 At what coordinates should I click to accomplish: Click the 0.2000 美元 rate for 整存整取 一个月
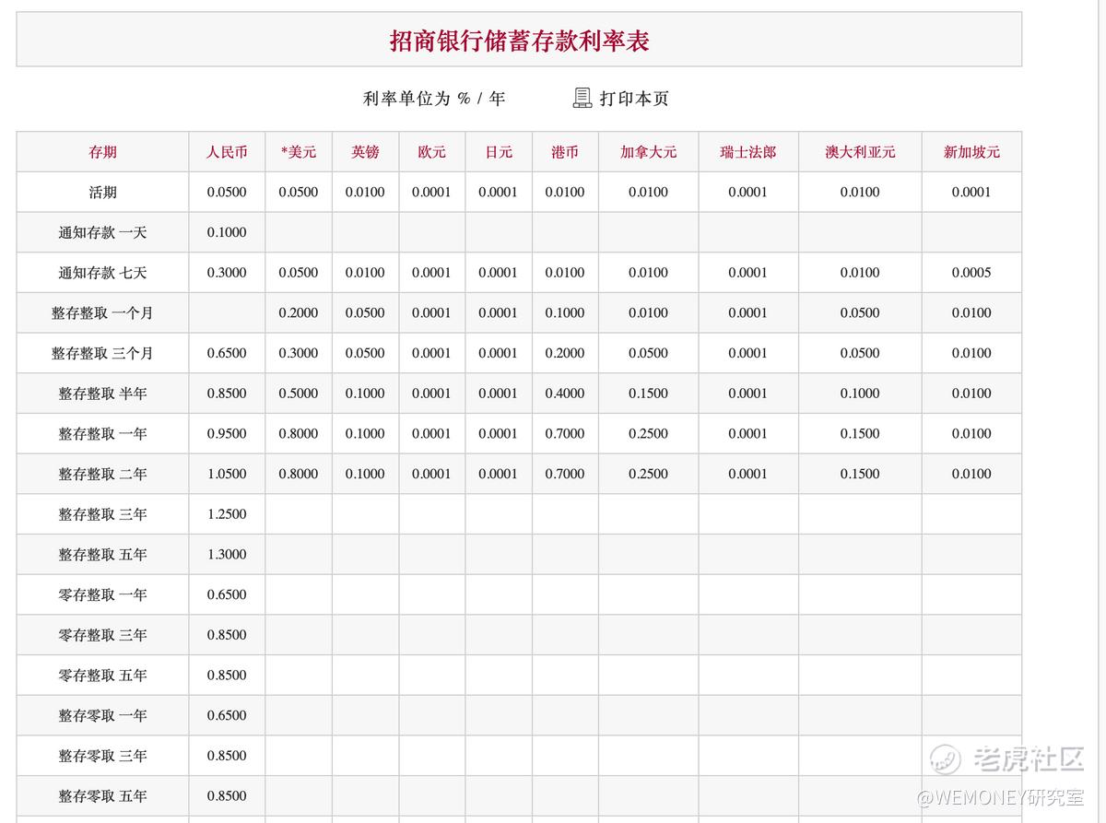click(299, 313)
